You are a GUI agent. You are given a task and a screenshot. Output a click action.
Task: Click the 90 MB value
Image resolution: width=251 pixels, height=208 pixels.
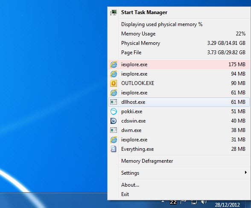[x=238, y=83]
